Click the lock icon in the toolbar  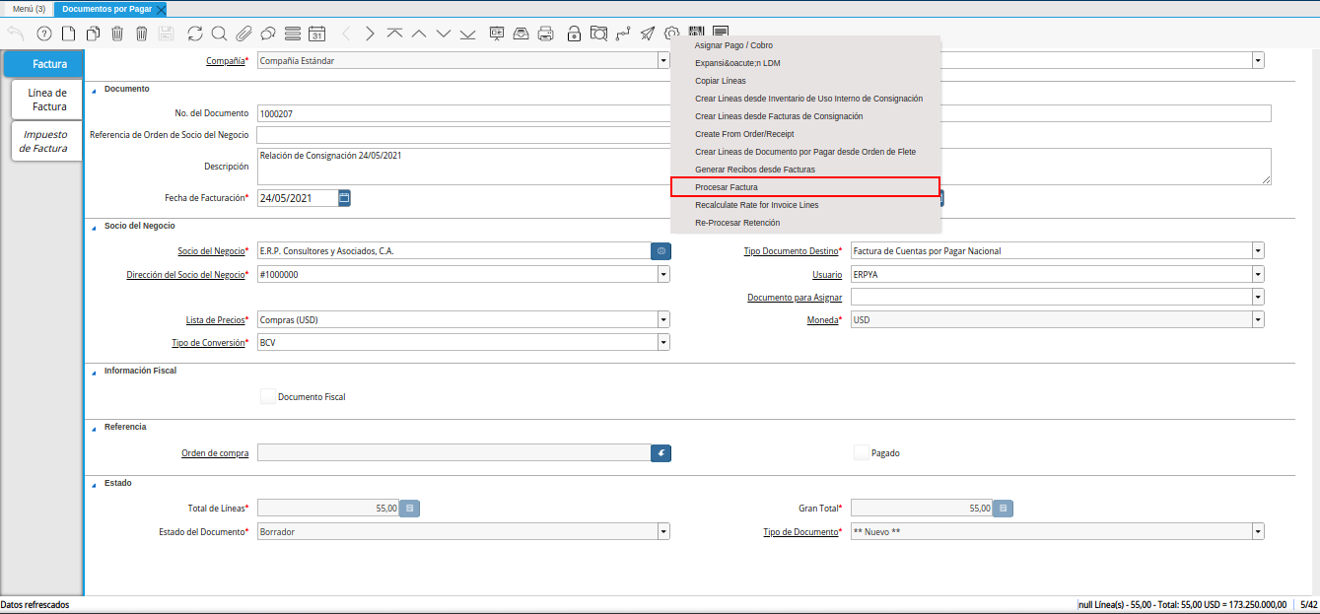point(574,34)
